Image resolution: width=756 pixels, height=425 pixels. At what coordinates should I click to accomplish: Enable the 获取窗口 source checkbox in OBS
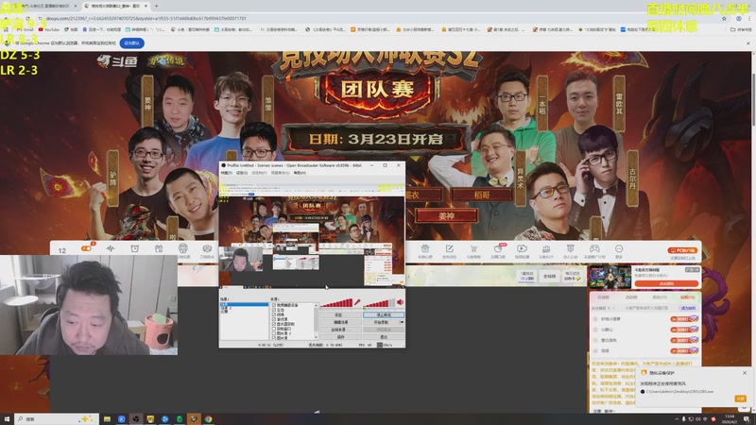point(274,329)
